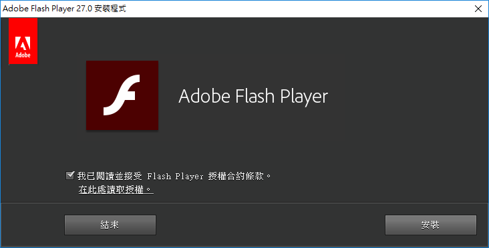The image size is (489, 248).
Task: Open the 在此處讀取授權 license link
Action: (116, 189)
